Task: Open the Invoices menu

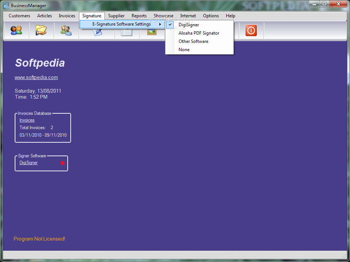Action: pyautogui.click(x=67, y=16)
